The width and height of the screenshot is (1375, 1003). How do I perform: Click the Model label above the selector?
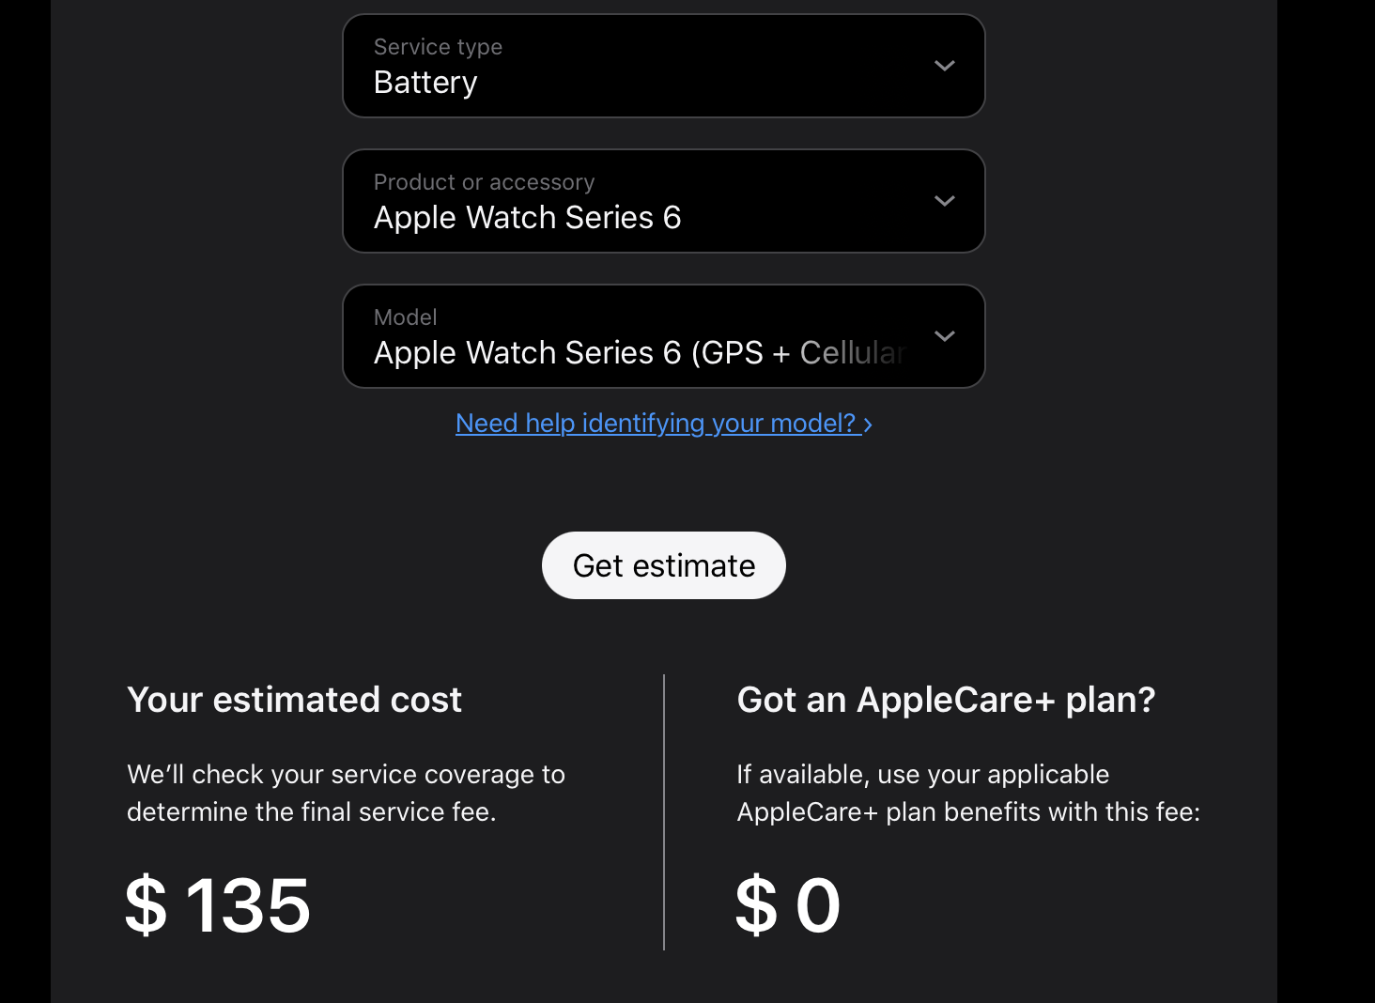click(405, 317)
